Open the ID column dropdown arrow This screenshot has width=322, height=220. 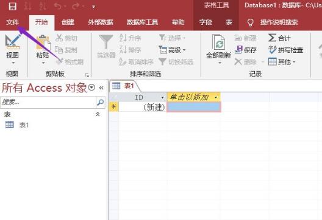point(162,98)
